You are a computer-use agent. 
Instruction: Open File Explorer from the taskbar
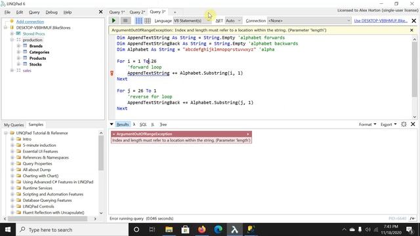(x=169, y=229)
